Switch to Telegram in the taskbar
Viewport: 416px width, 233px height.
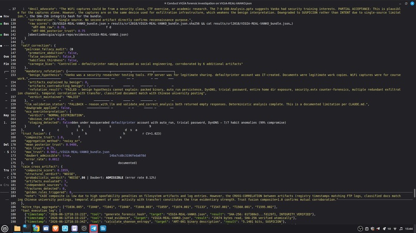pos(93,228)
